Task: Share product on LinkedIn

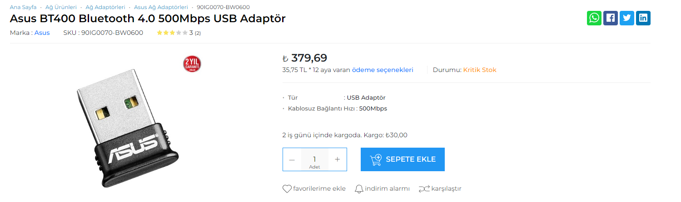Action: pos(643,18)
